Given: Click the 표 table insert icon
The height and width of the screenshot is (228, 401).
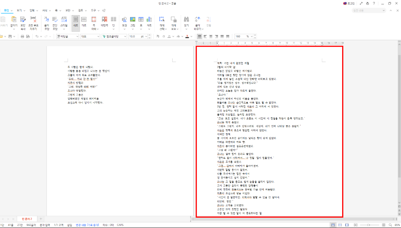Looking at the screenshot, I should click(141, 19).
